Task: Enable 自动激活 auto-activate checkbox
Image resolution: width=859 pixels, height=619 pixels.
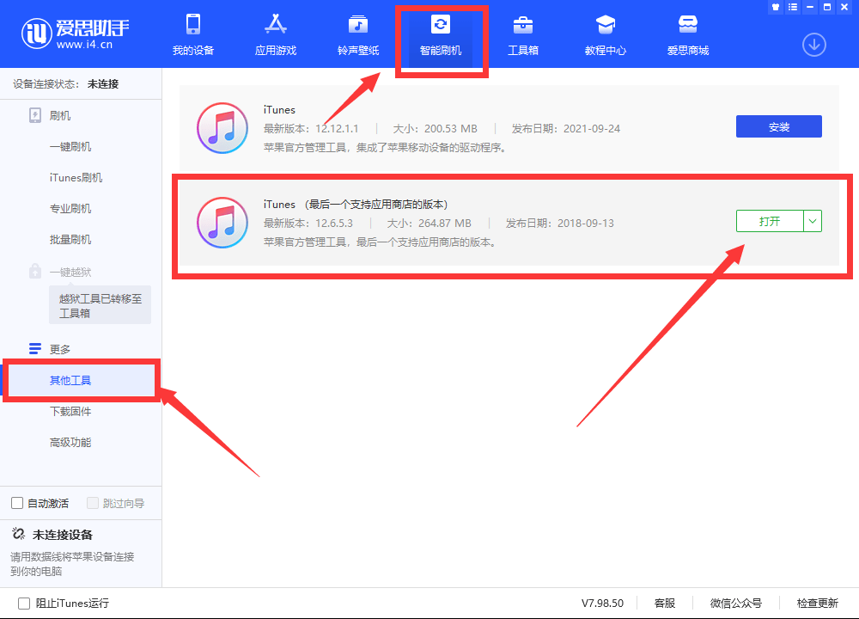Action: 16,502
